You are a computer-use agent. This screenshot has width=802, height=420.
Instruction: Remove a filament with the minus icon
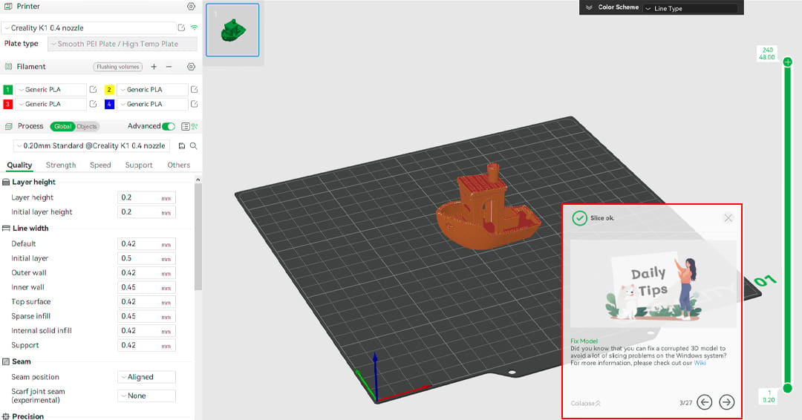click(169, 67)
